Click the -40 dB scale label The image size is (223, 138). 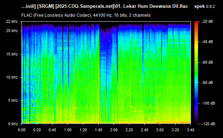pyautogui.click(x=207, y=42)
